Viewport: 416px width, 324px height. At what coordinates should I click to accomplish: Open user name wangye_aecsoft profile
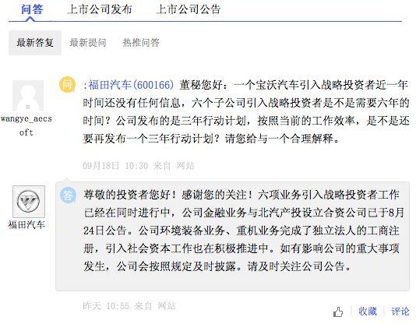point(26,125)
